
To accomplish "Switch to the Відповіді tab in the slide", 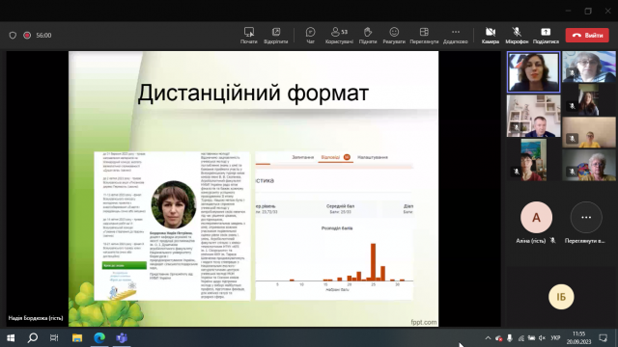I will (330, 157).
